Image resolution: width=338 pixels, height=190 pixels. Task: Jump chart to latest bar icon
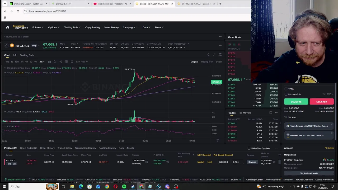(218, 141)
